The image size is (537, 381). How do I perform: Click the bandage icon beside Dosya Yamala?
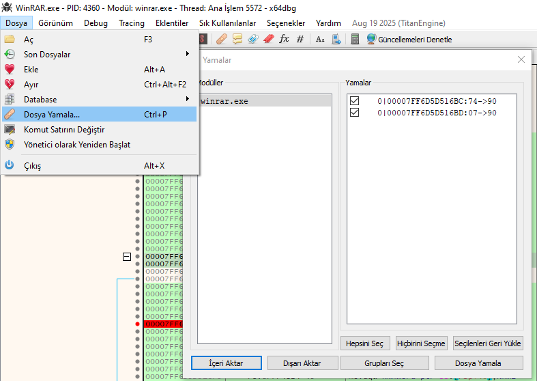10,114
